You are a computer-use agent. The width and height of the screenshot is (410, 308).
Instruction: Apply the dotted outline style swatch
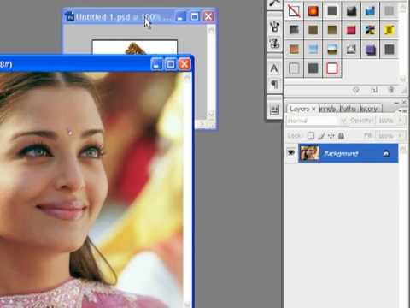[294, 68]
